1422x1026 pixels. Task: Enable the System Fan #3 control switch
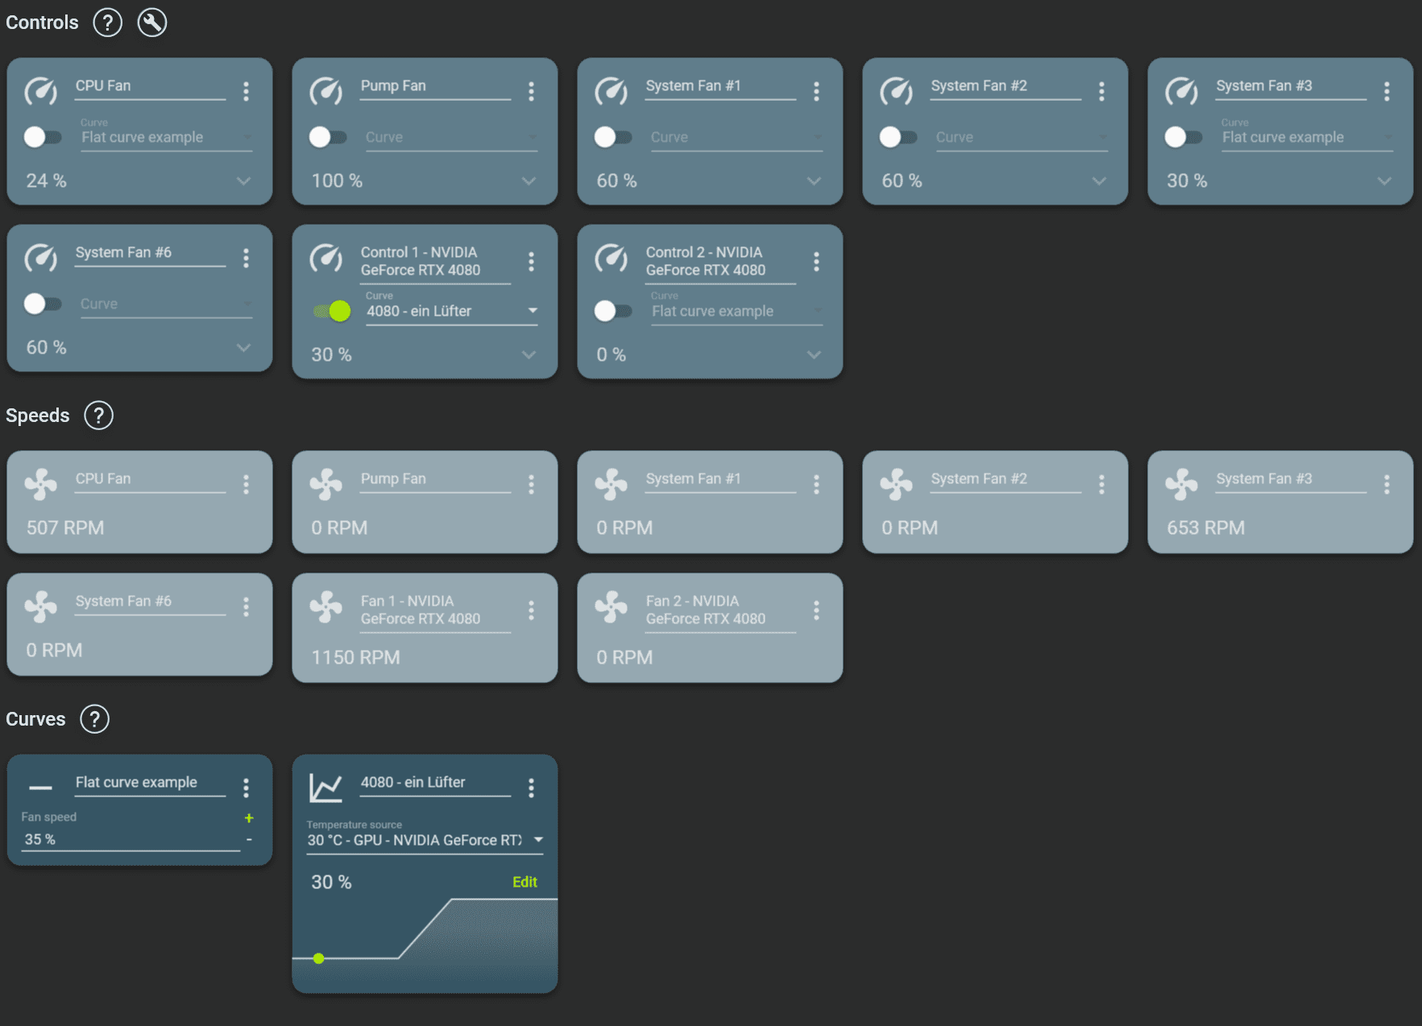click(x=1183, y=137)
